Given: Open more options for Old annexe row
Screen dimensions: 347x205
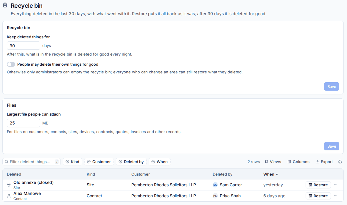Looking at the screenshot, I should (x=336, y=185).
